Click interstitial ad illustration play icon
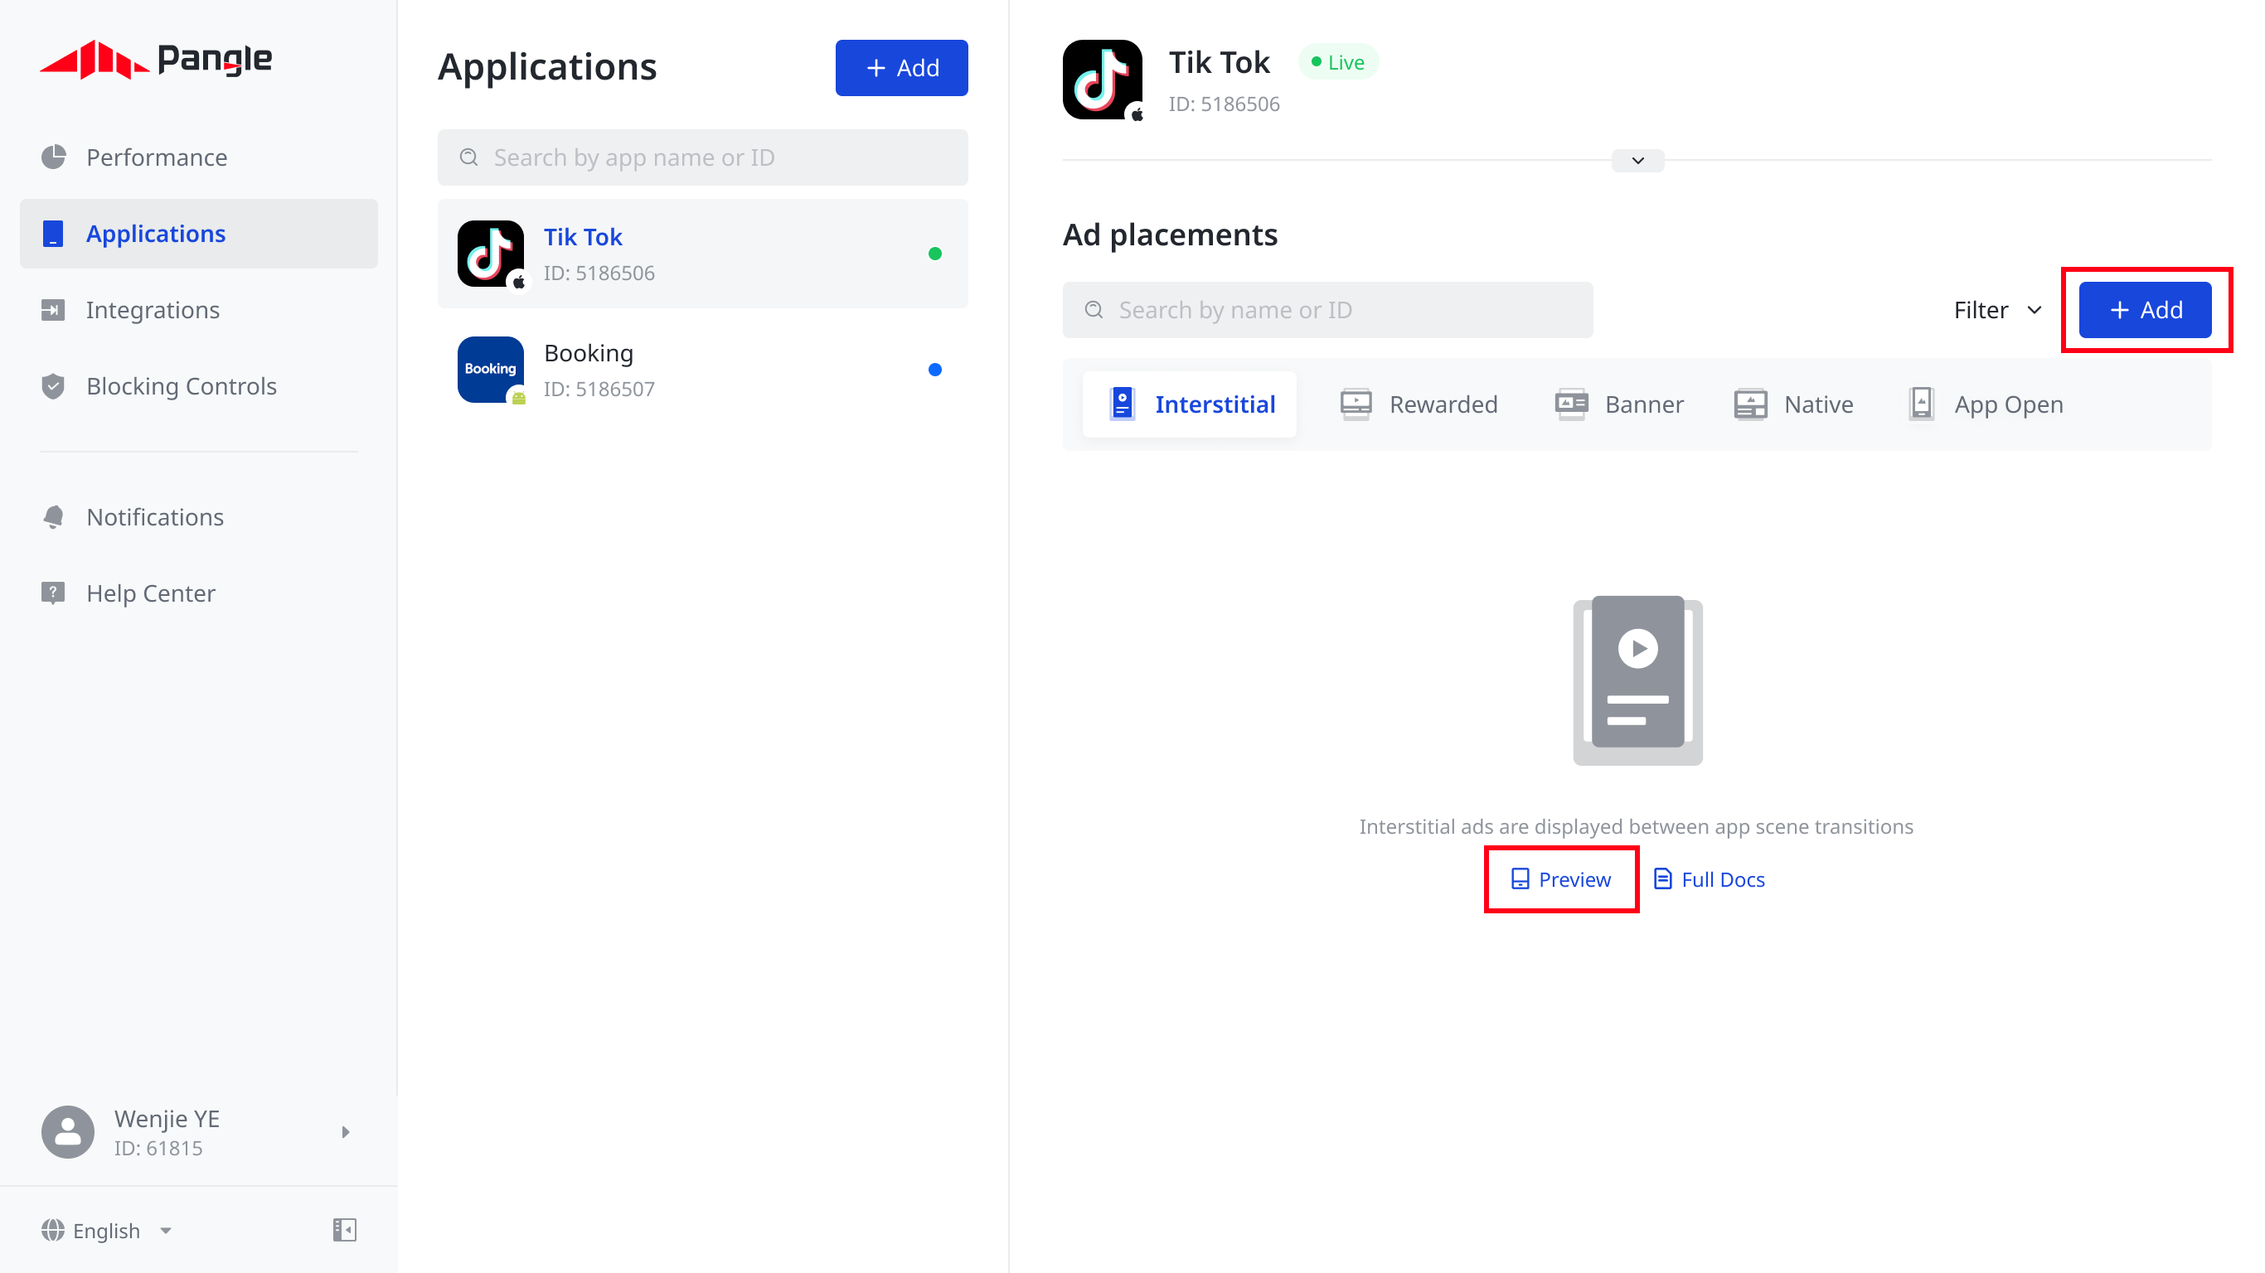This screenshot has width=2265, height=1273. click(1637, 649)
